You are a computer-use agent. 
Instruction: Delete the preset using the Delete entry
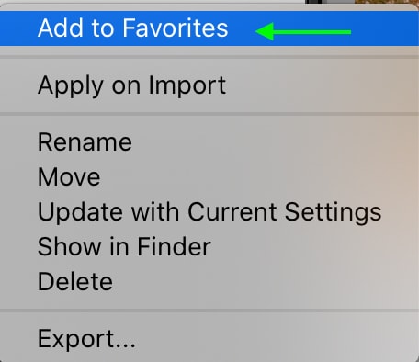coord(209,281)
